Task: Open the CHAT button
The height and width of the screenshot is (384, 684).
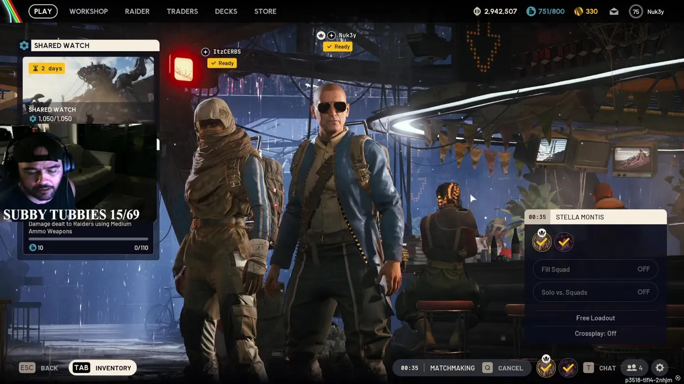Action: pos(600,368)
